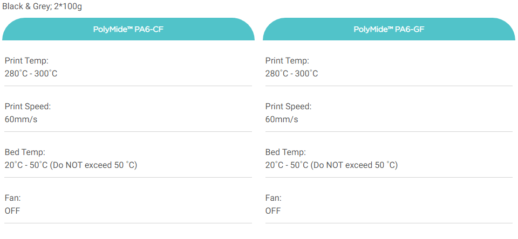Click the Bed Temp label under PA6-GF
518x239 pixels.
tap(285, 152)
